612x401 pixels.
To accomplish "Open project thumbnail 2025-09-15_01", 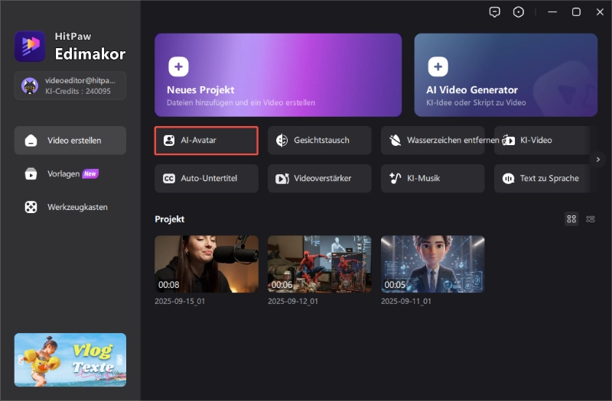I will click(207, 264).
